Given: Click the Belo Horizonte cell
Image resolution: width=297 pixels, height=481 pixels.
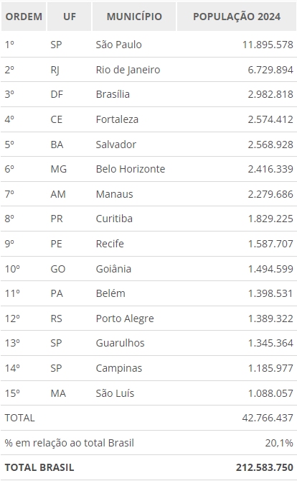Looking at the screenshot, I should 131,169.
